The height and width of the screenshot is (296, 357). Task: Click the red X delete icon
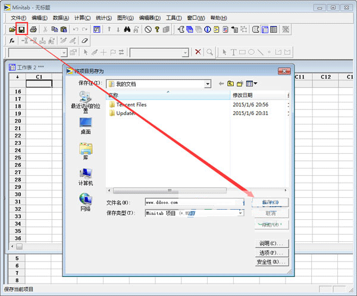[198, 52]
